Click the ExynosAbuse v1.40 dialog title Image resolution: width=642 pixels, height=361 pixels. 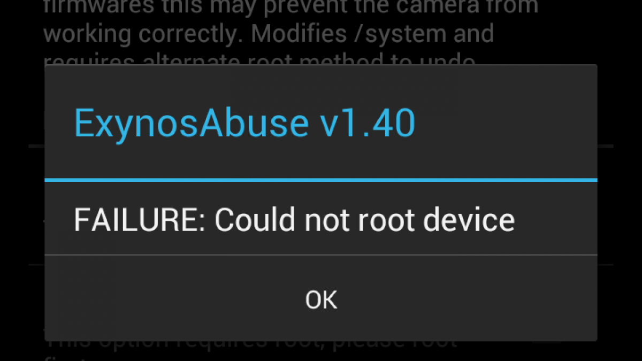244,124
